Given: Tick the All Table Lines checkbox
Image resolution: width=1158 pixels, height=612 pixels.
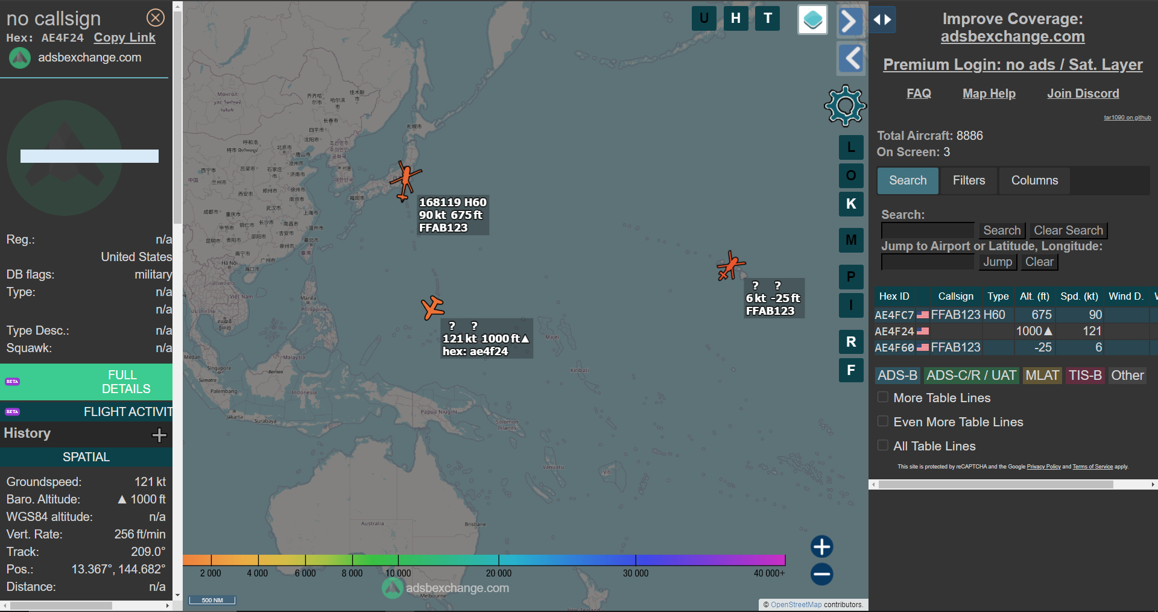Looking at the screenshot, I should (x=883, y=446).
